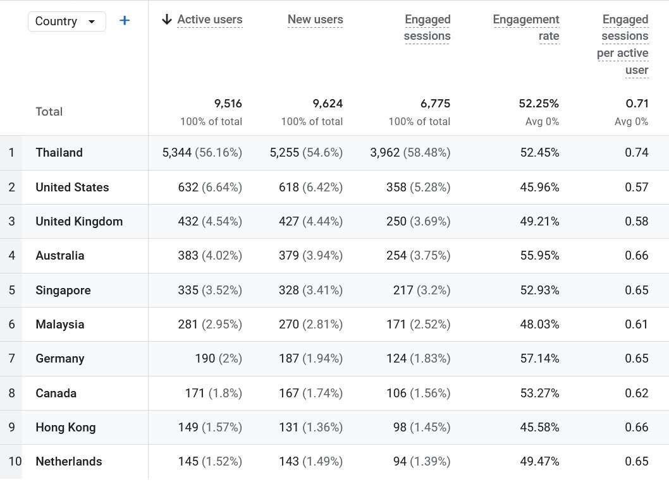Screen dimensions: 669x487
Task: Select Singapore from the country list
Action: pos(63,290)
